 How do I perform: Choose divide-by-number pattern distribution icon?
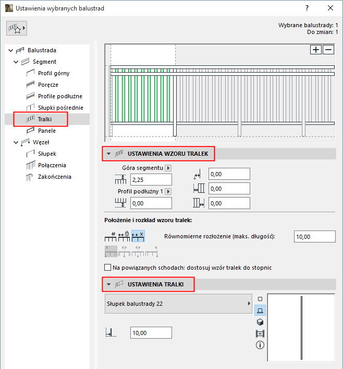(x=111, y=236)
